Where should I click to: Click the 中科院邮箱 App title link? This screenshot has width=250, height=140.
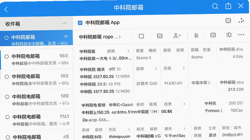[x=102, y=22]
